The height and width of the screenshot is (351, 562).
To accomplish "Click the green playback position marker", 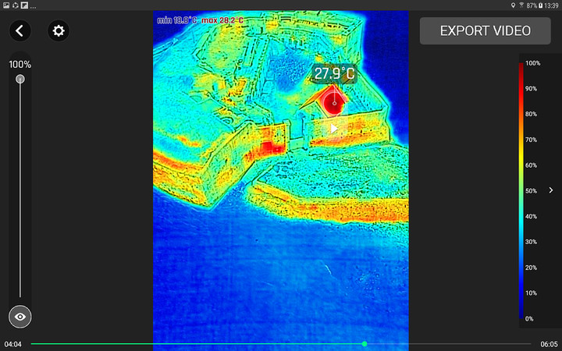I will pyautogui.click(x=365, y=344).
